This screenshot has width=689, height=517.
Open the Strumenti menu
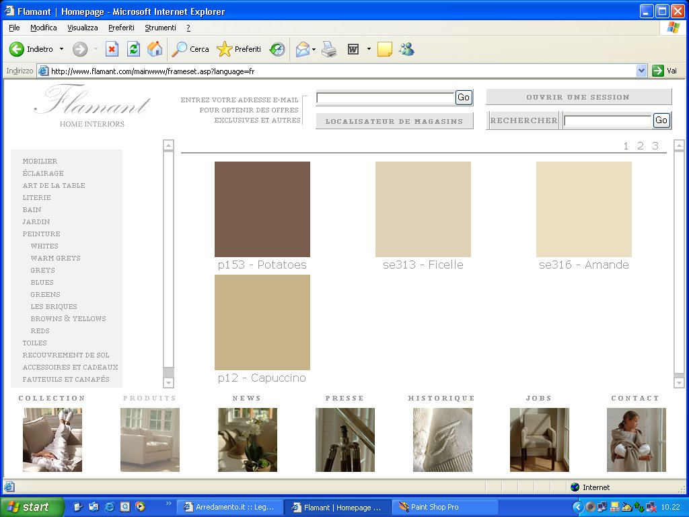tap(160, 28)
